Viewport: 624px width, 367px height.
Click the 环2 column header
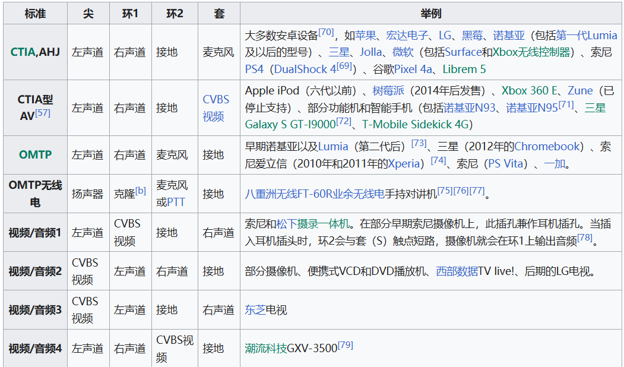pyautogui.click(x=175, y=14)
